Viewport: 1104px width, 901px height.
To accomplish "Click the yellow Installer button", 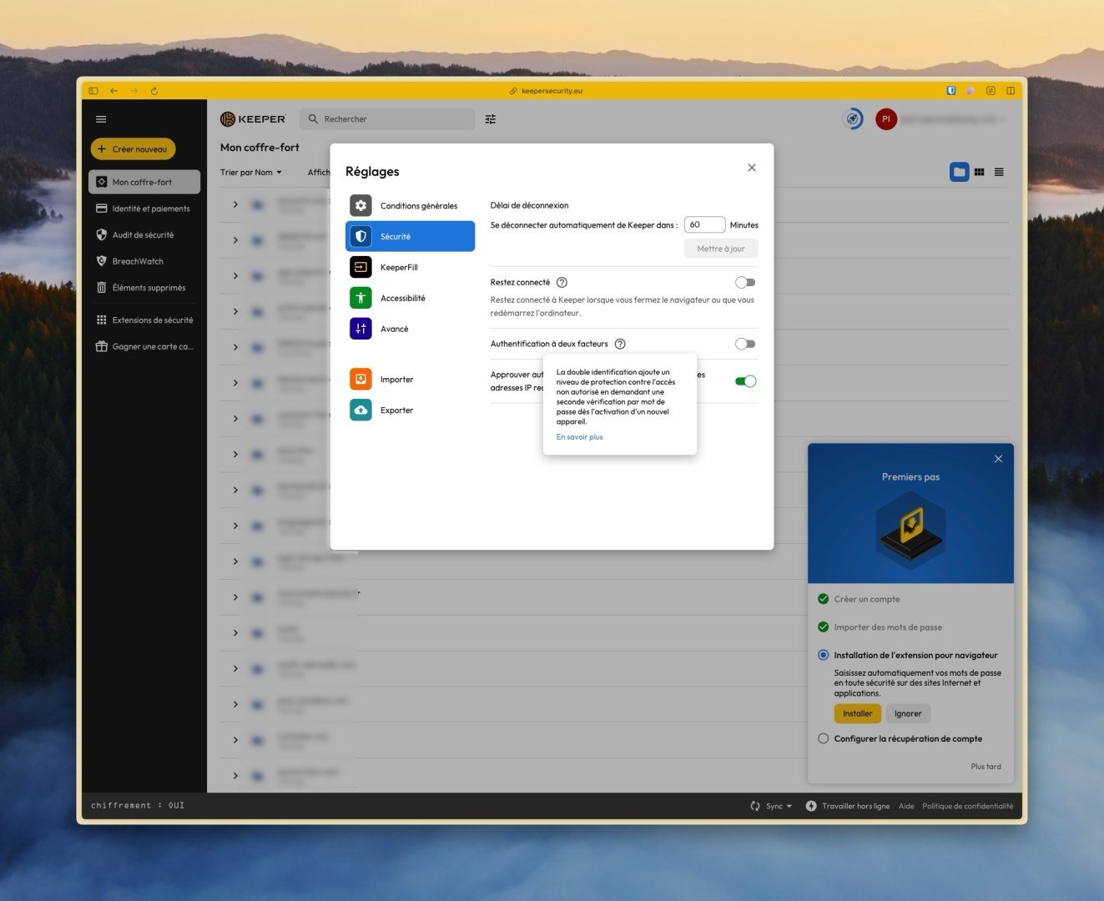I will [x=857, y=713].
